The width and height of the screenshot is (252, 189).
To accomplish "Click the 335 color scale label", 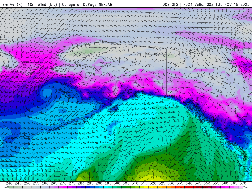I will click(180, 183).
